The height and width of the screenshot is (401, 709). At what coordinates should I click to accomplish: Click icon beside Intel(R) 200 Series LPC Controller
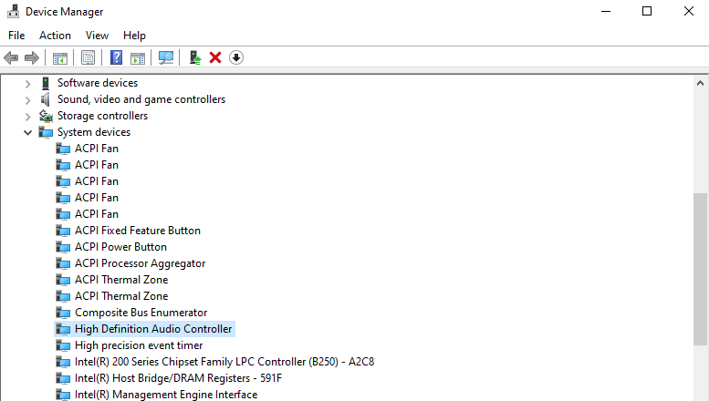tap(63, 362)
